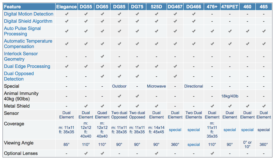The height and width of the screenshot is (160, 275).
Task: Open Automatic Temperature Compensation feature link
Action: pyautogui.click(x=28, y=44)
